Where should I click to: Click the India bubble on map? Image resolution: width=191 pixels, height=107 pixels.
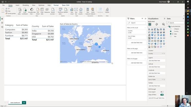click(x=96, y=44)
